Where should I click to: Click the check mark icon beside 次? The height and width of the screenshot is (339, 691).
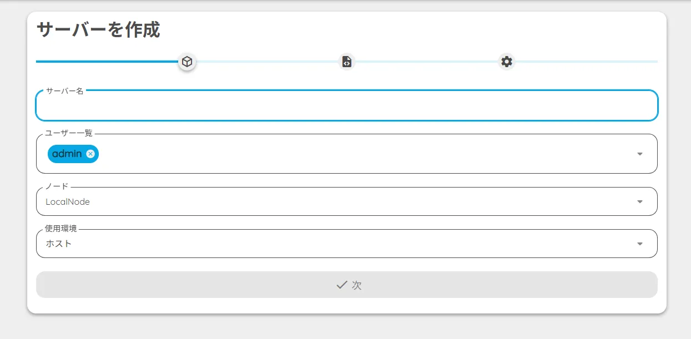click(342, 285)
